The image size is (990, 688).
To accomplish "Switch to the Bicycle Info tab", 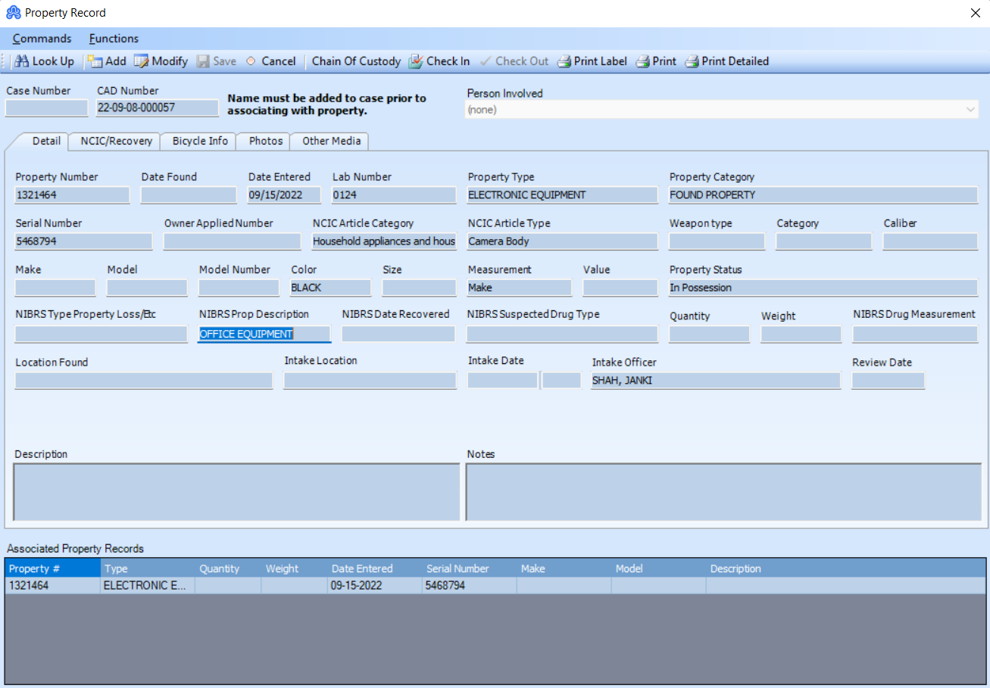I will click(198, 141).
